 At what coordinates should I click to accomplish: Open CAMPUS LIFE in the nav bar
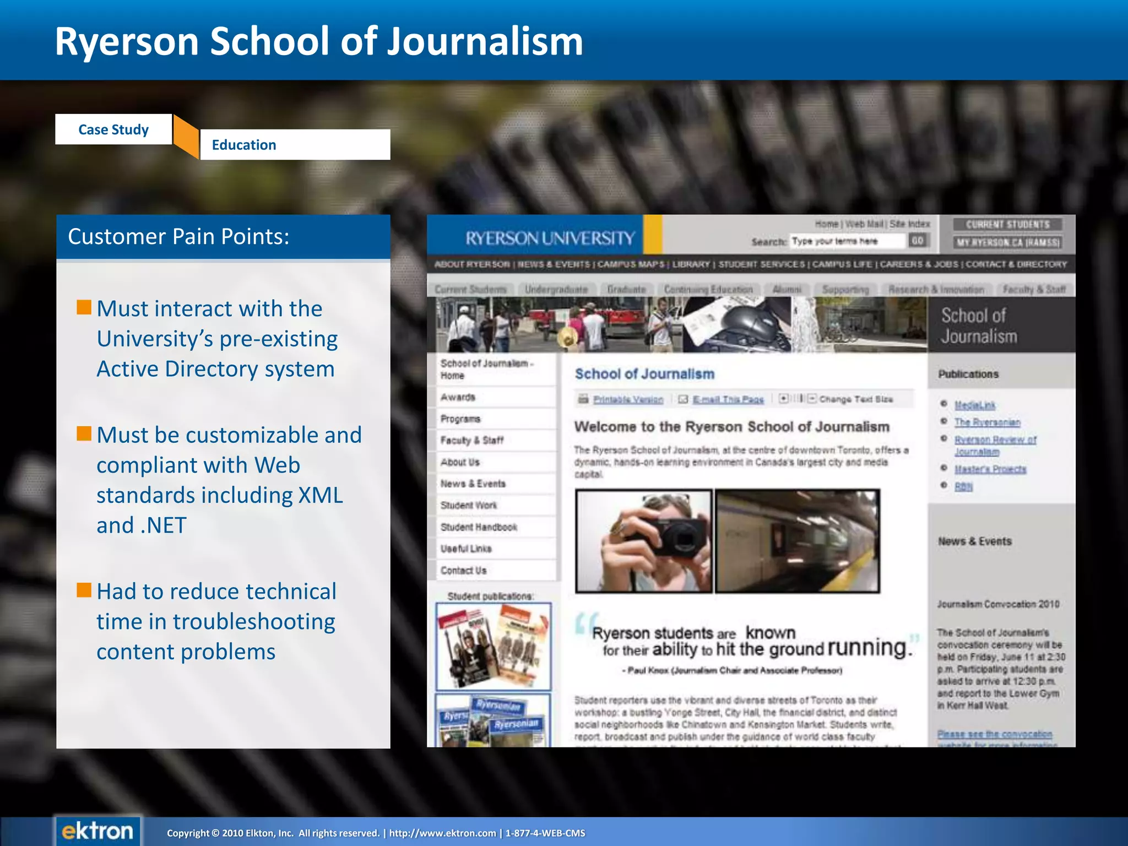click(x=842, y=264)
